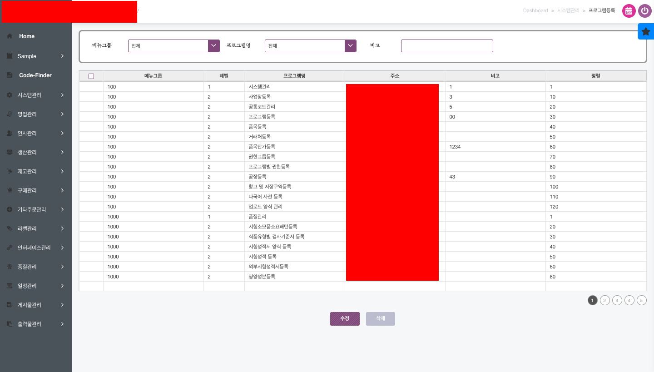Image resolution: width=654 pixels, height=372 pixels.
Task: Expand the 영업관리 sidebar menu chevron
Action: (x=62, y=114)
